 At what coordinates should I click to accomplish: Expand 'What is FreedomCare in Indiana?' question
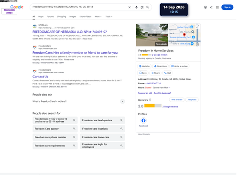122,101
